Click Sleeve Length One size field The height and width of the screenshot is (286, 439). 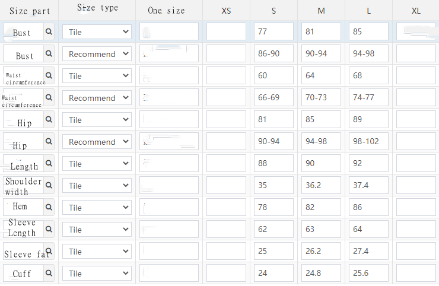(x=169, y=230)
